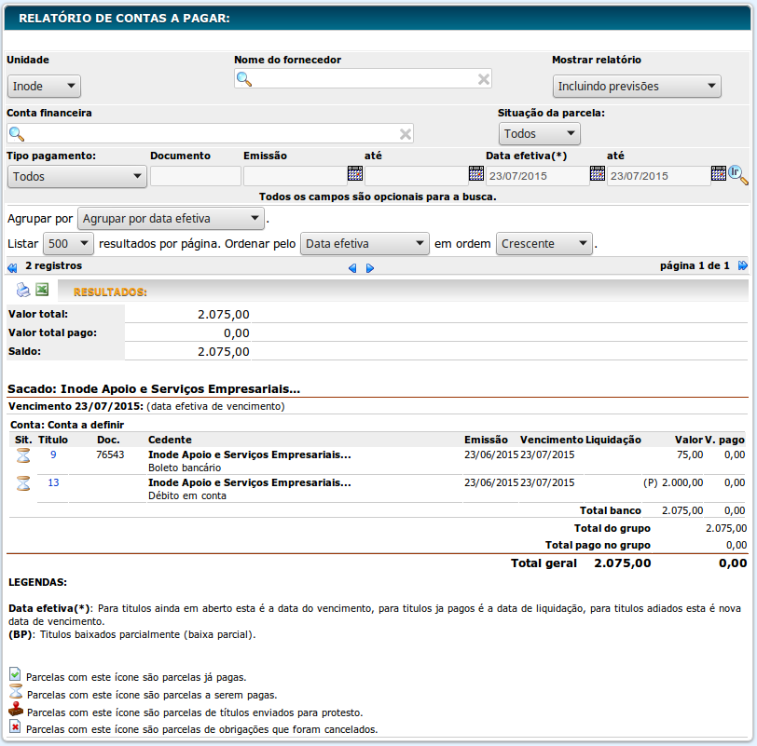Clear the Nome do fornecedor field
The width and height of the screenshot is (757, 746).
(x=484, y=79)
